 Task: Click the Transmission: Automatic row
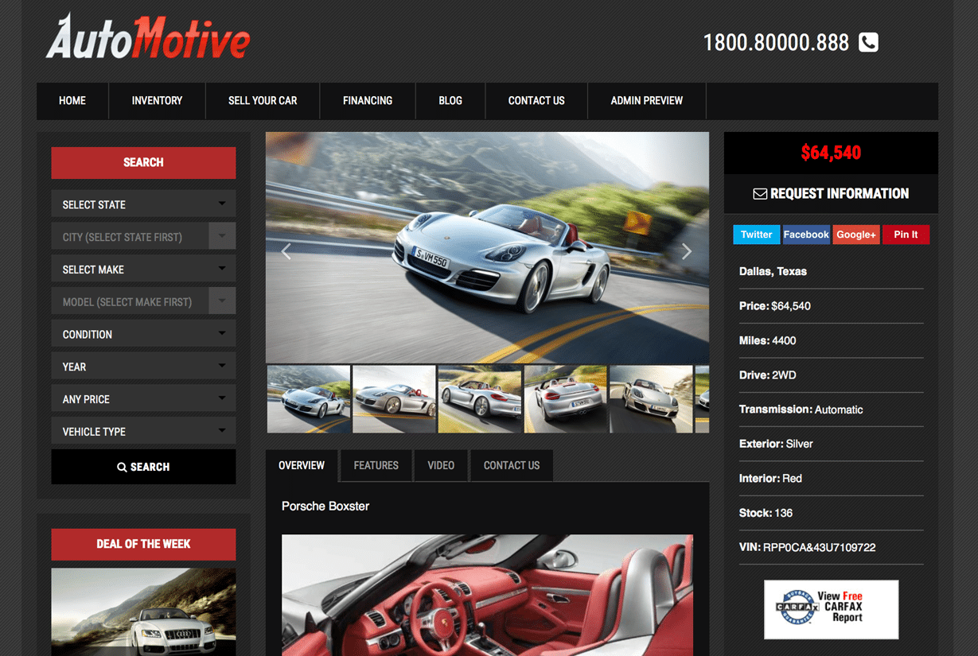(832, 410)
